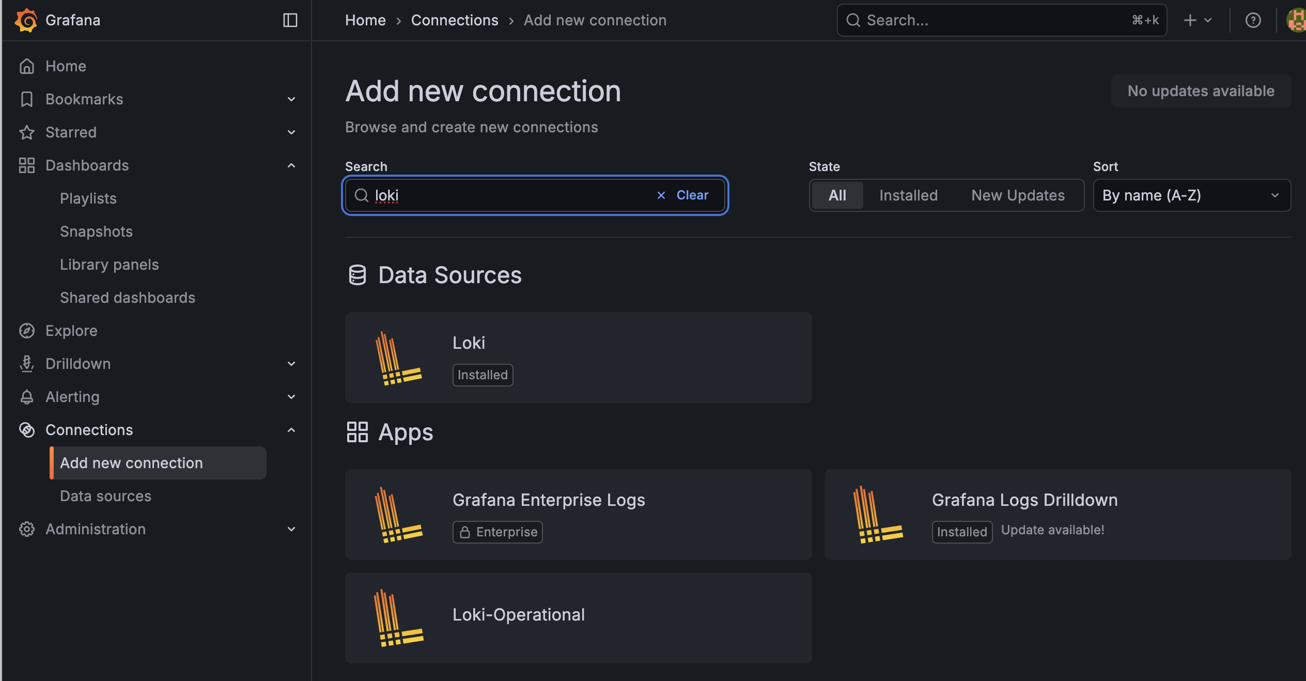This screenshot has width=1306, height=681.
Task: Clear search with the X icon
Action: coord(661,195)
